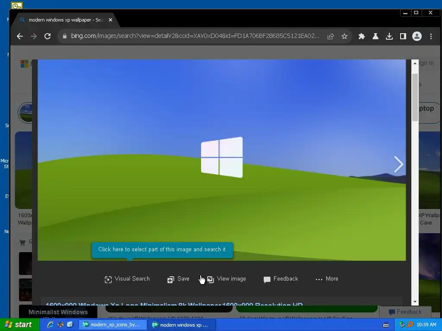The height and width of the screenshot is (331, 442).
Task: Dismiss the select part of image tooltip
Action: click(x=162, y=250)
